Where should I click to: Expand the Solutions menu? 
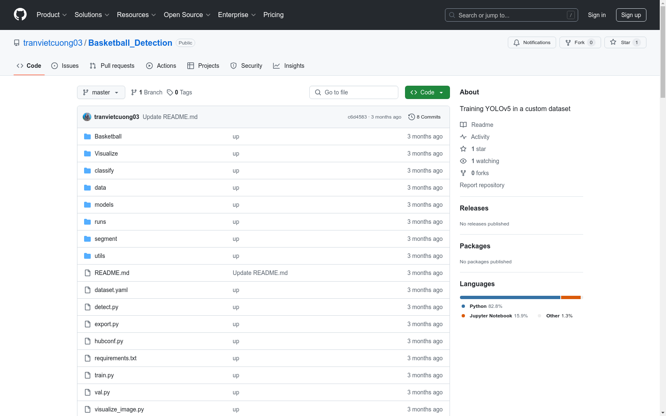coord(92,15)
